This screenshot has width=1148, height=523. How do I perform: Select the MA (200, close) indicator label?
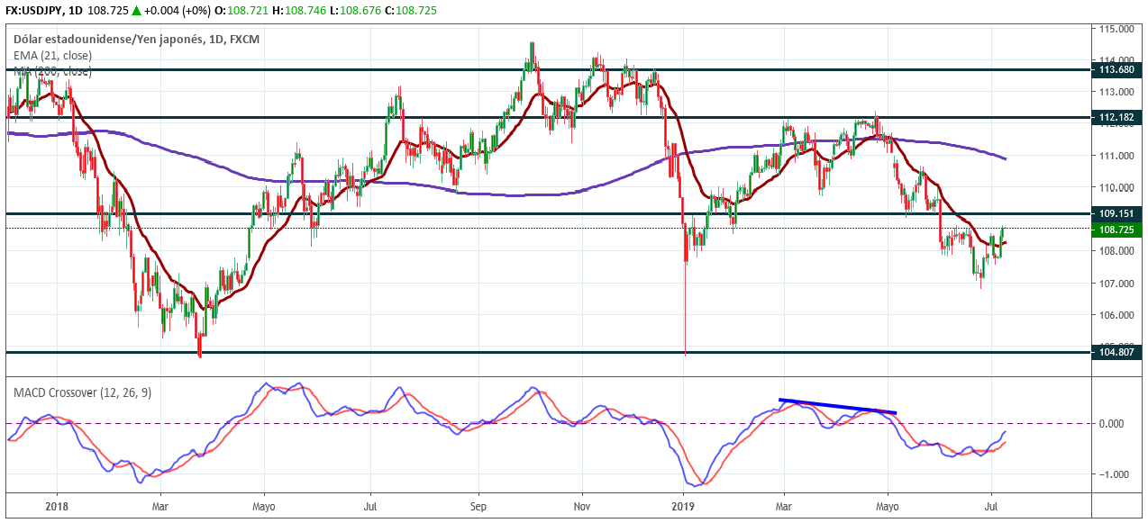[x=52, y=72]
